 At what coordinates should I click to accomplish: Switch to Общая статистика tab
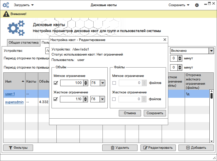tap(24, 43)
